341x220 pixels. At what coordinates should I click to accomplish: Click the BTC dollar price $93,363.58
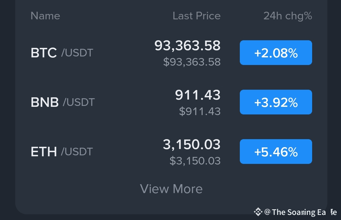pos(192,62)
